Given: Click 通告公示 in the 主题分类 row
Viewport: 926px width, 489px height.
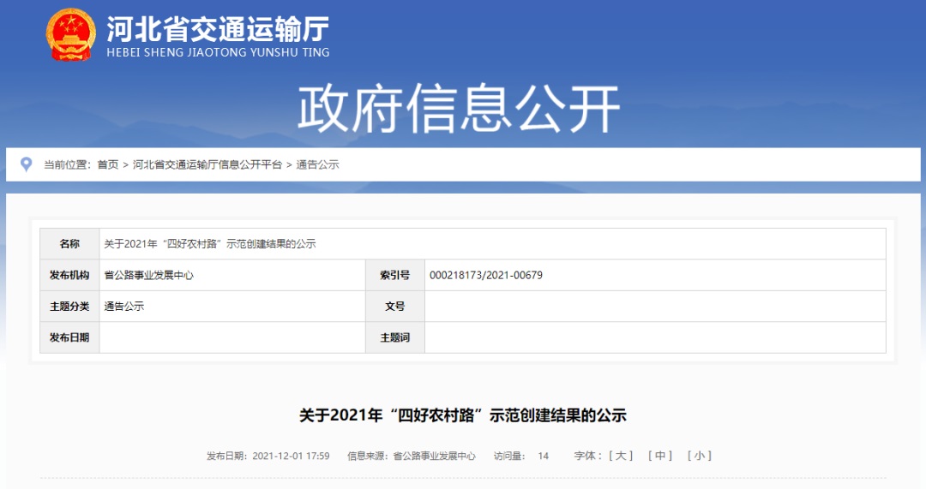Looking at the screenshot, I should [124, 306].
